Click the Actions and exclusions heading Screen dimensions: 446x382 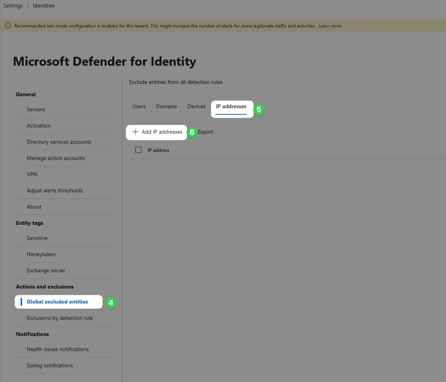pyautogui.click(x=45, y=287)
